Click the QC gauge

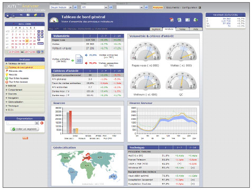pos(181,81)
